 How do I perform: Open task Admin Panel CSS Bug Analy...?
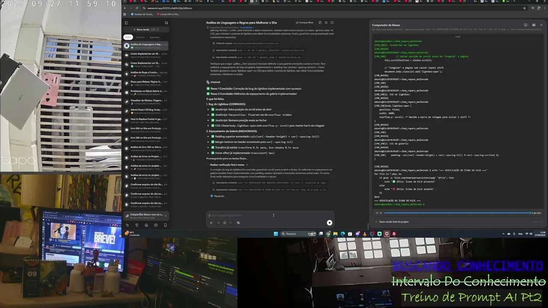tap(146, 111)
